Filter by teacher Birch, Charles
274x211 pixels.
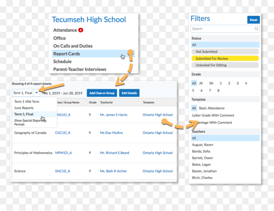tap(202, 178)
